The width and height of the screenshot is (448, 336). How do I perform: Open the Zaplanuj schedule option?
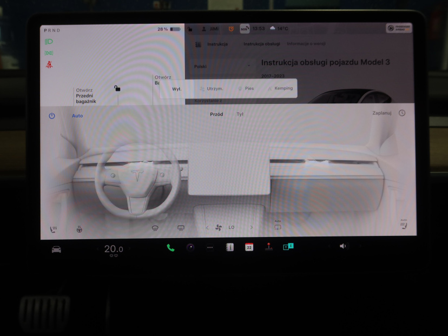pos(381,113)
